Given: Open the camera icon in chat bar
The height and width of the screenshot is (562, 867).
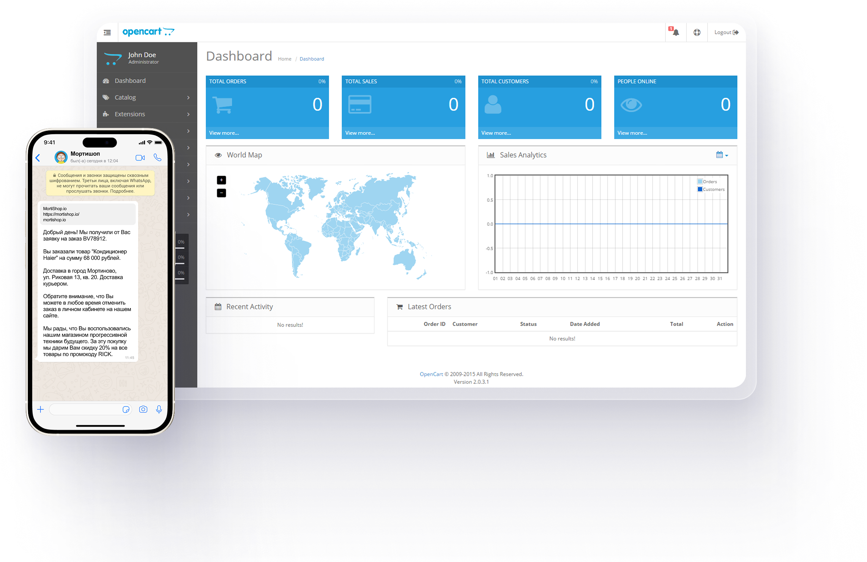Looking at the screenshot, I should coord(143,409).
